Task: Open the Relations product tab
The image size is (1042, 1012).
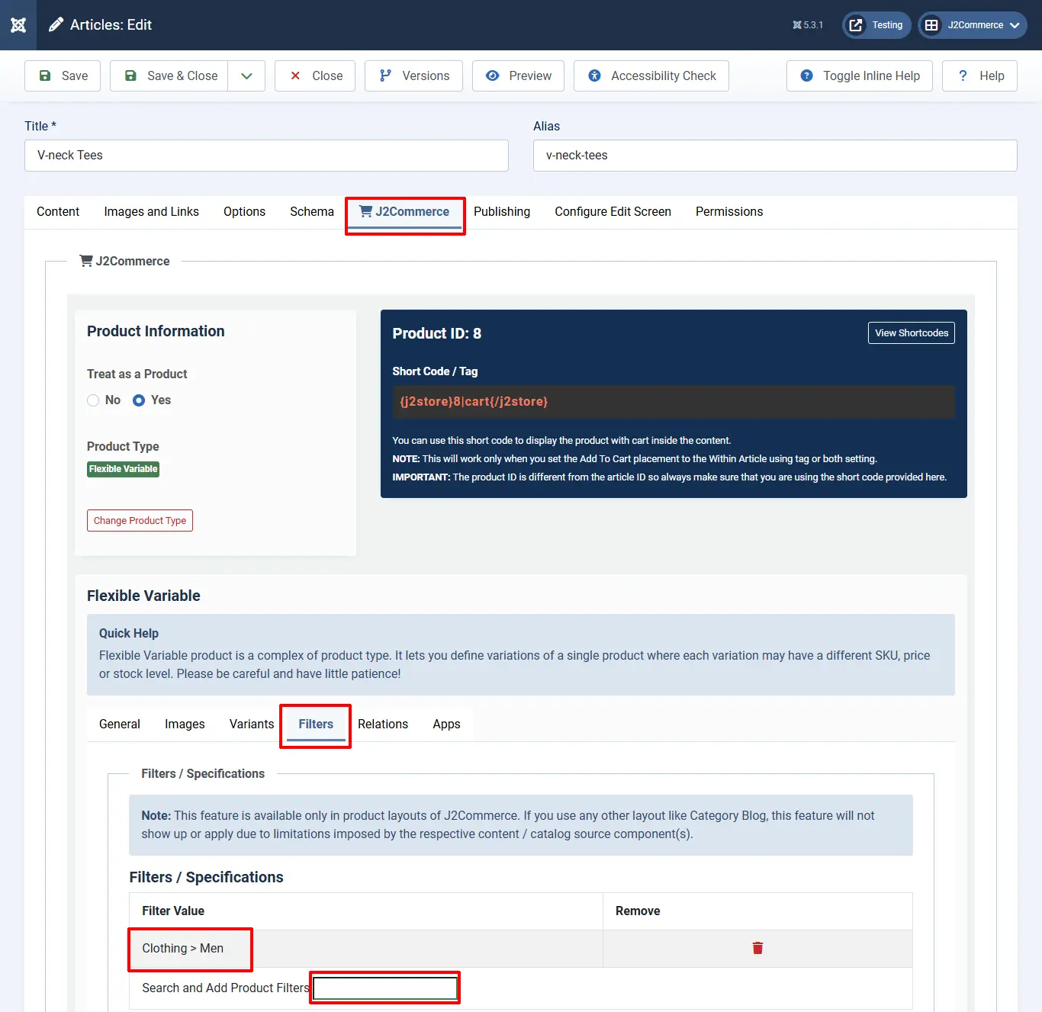Action: (x=383, y=724)
